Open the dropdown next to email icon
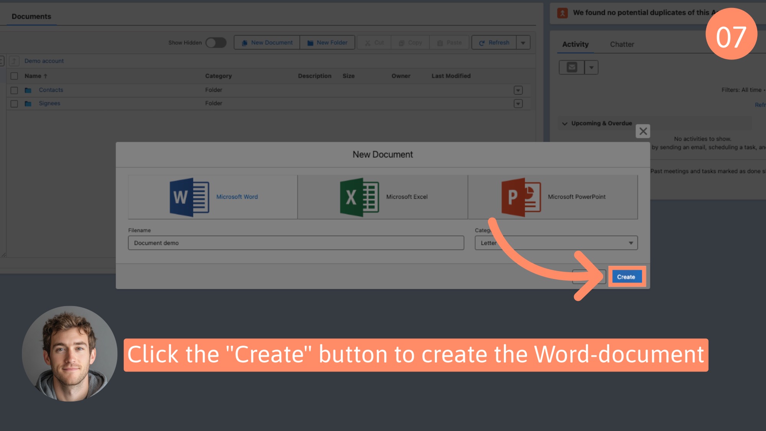 591,67
